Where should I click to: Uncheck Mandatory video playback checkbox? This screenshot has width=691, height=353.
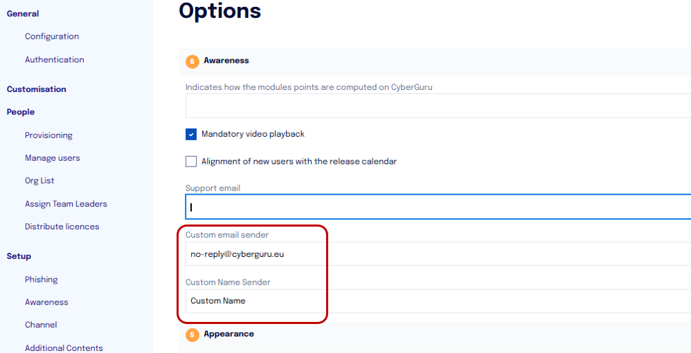[191, 135]
